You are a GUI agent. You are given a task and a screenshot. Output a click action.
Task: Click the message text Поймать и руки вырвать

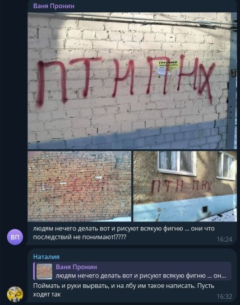coord(124,290)
